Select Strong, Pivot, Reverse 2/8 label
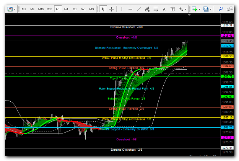The height and width of the screenshot is (161, 239). [126, 109]
